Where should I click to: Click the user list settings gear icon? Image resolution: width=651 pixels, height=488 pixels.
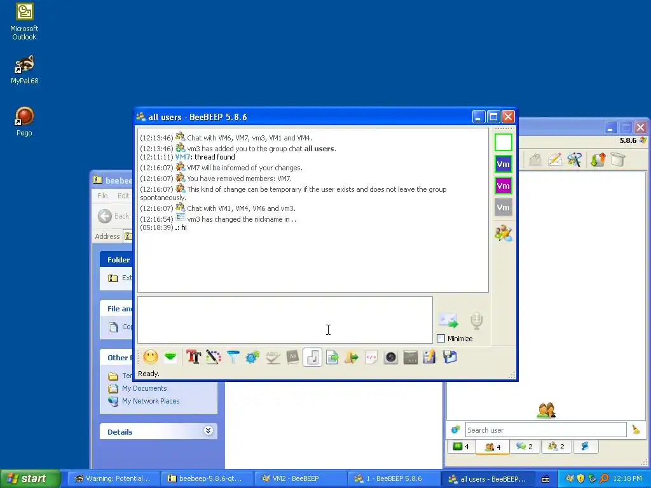coord(455,430)
